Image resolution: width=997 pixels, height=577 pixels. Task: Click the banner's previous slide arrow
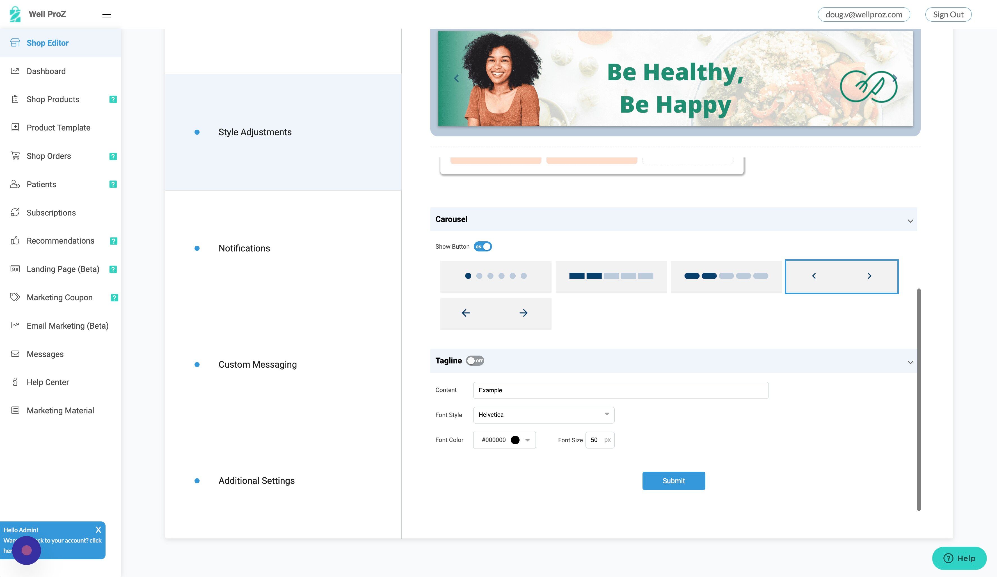point(456,78)
